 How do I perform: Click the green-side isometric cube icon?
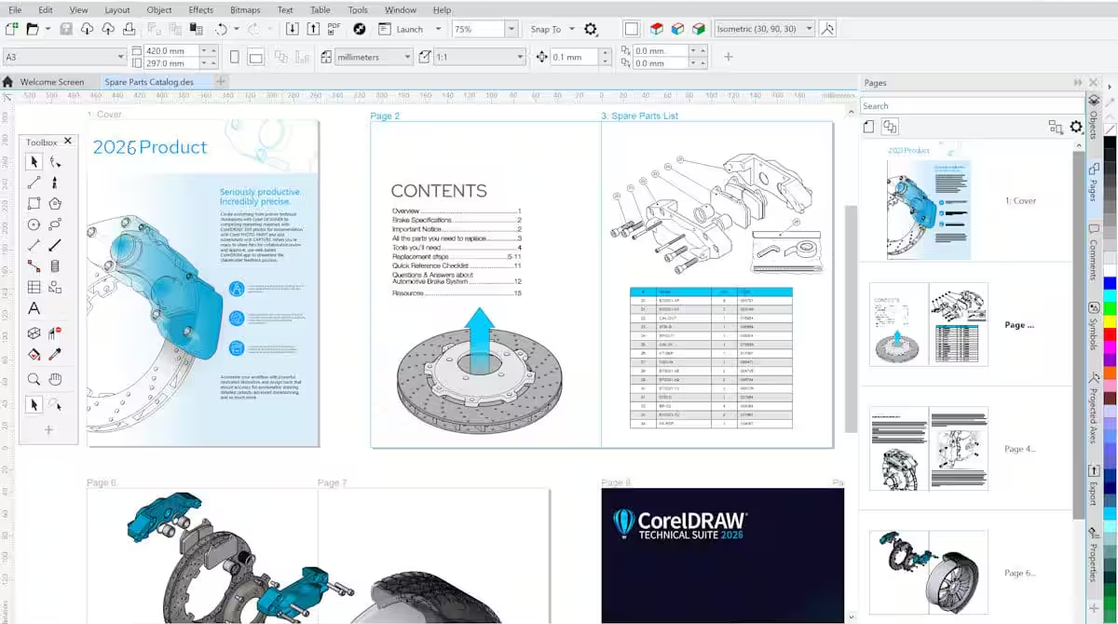[699, 29]
